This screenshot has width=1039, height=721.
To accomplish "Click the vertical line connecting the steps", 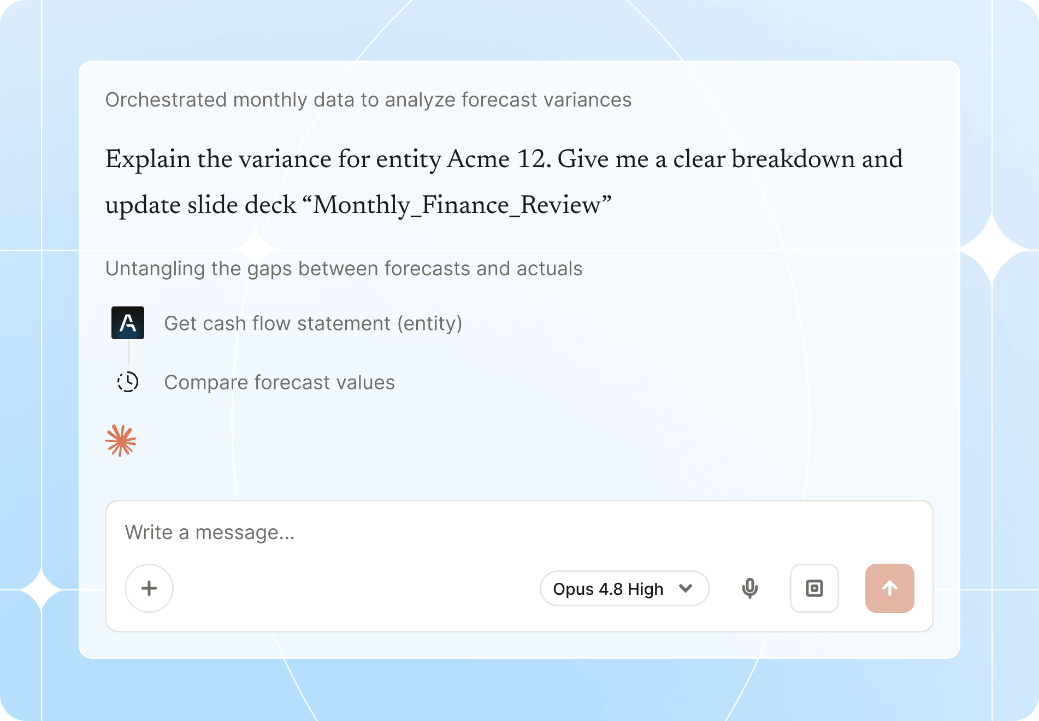I will coord(128,353).
